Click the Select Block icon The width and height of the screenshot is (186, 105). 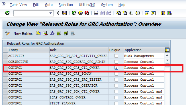(66, 33)
